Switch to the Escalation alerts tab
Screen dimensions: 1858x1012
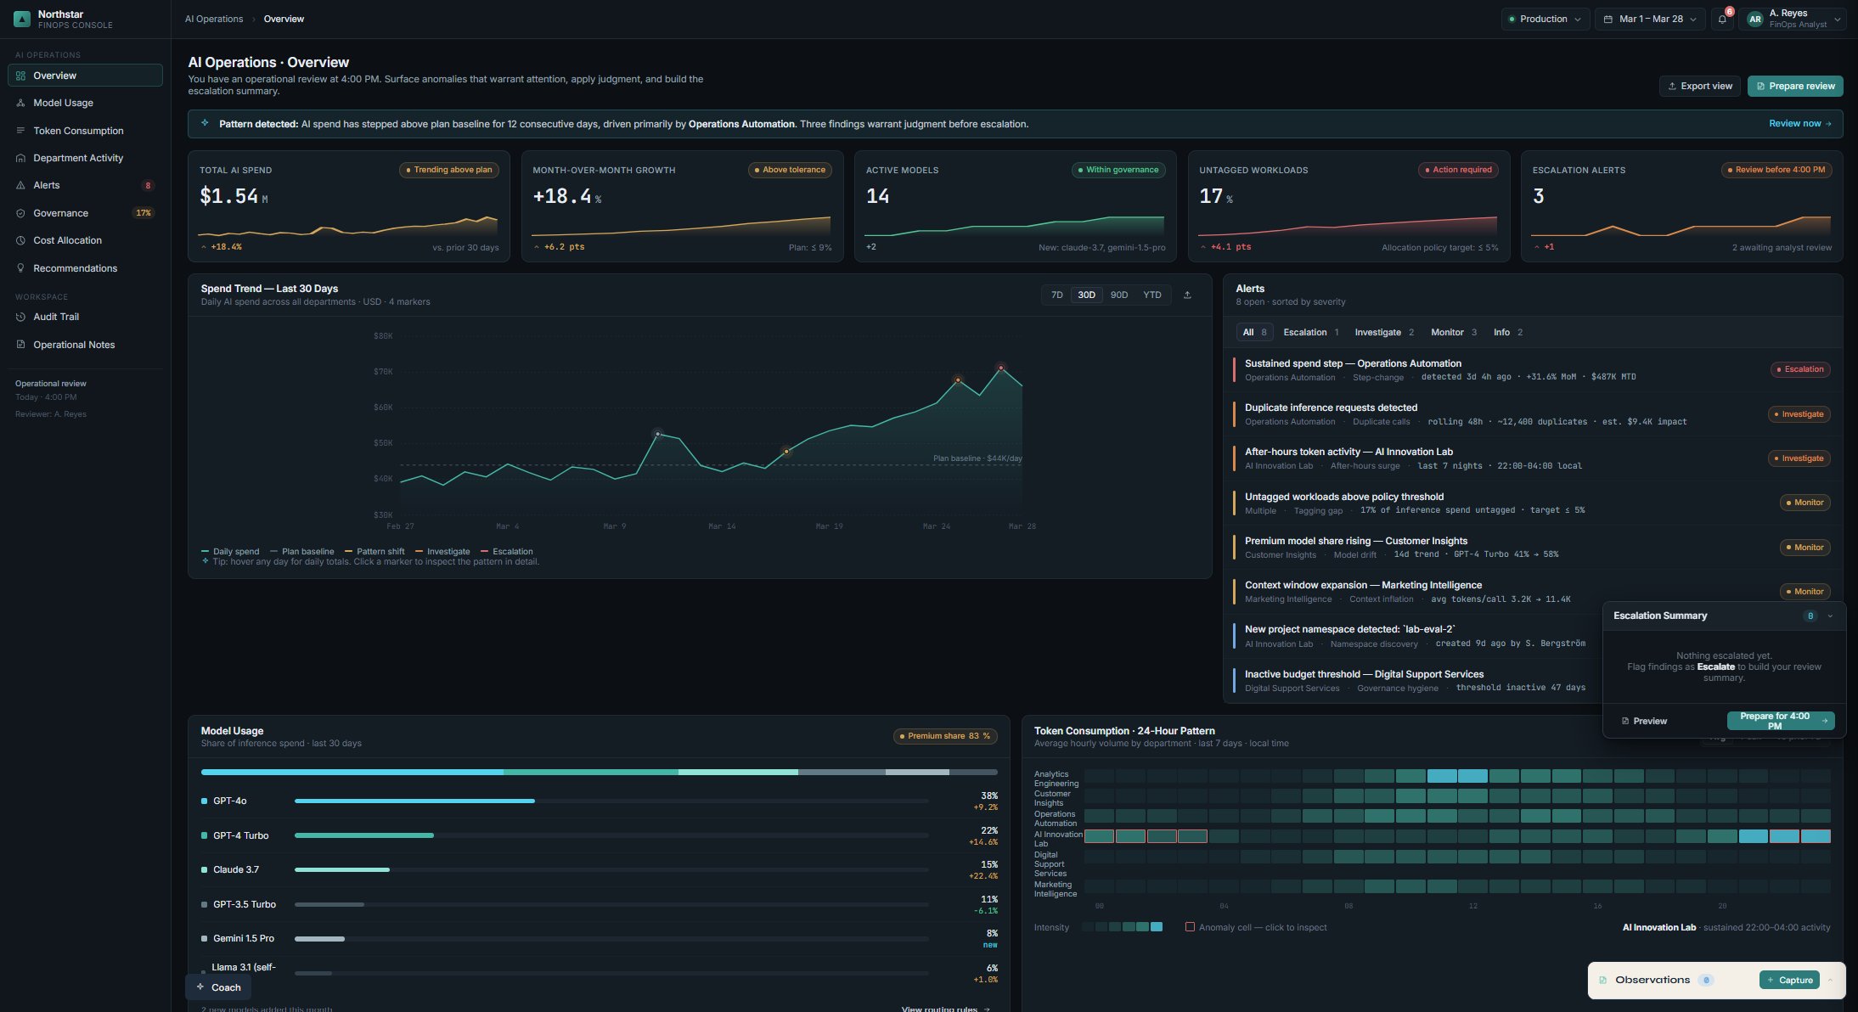coord(1311,332)
